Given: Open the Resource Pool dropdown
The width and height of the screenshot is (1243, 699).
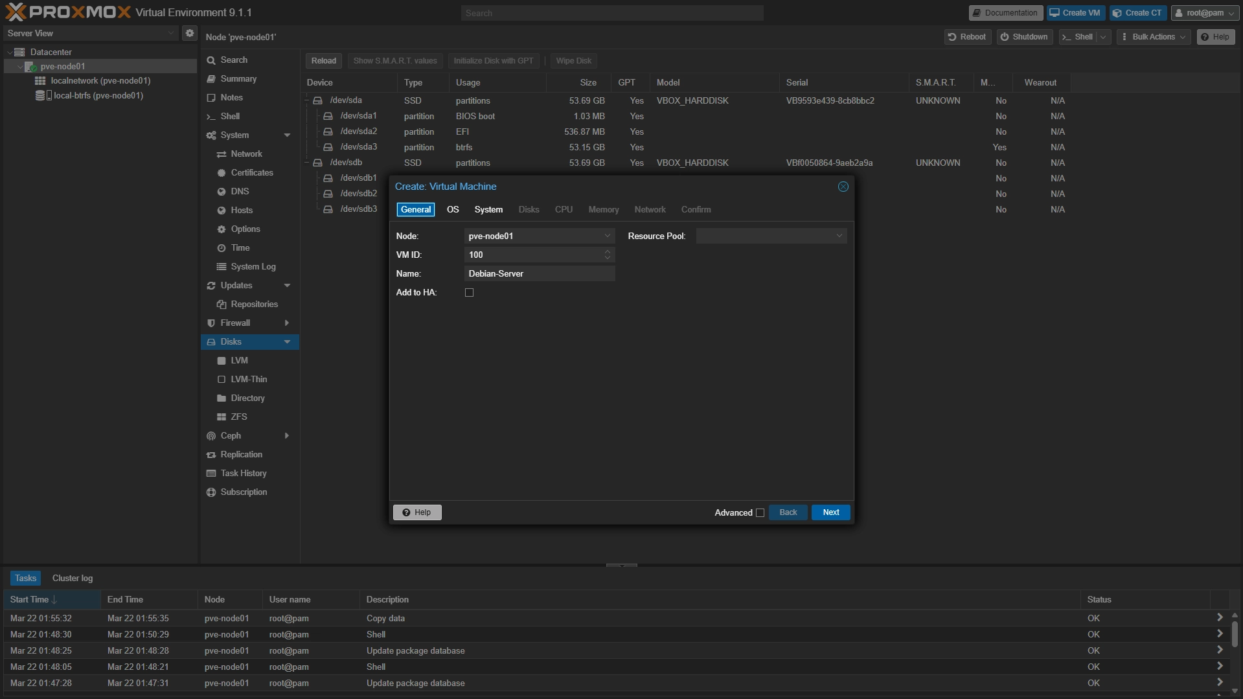Looking at the screenshot, I should tap(839, 236).
